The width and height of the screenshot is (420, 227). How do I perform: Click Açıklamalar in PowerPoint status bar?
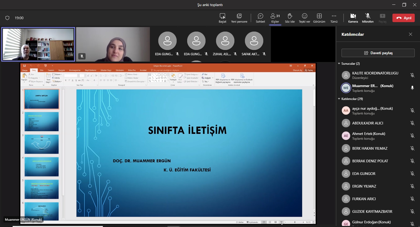[253, 222]
